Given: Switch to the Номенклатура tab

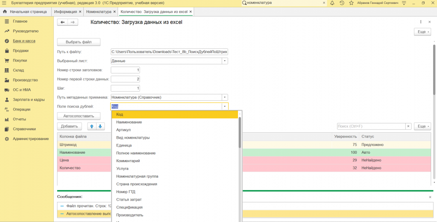Looking at the screenshot, I should (x=99, y=12).
